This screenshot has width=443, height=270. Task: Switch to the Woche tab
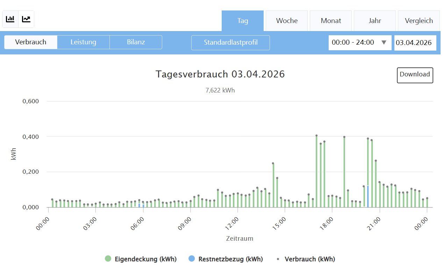click(x=287, y=21)
